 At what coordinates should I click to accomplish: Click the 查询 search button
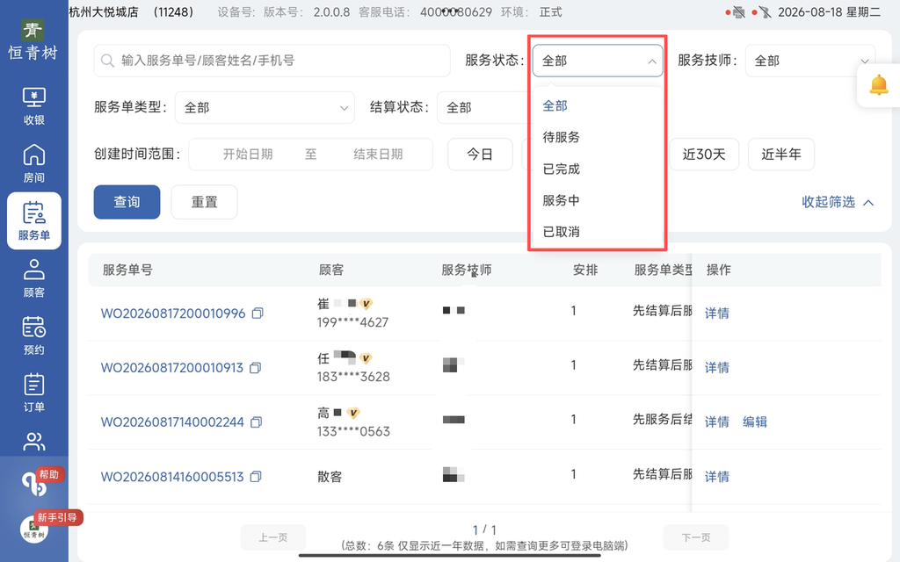click(127, 202)
